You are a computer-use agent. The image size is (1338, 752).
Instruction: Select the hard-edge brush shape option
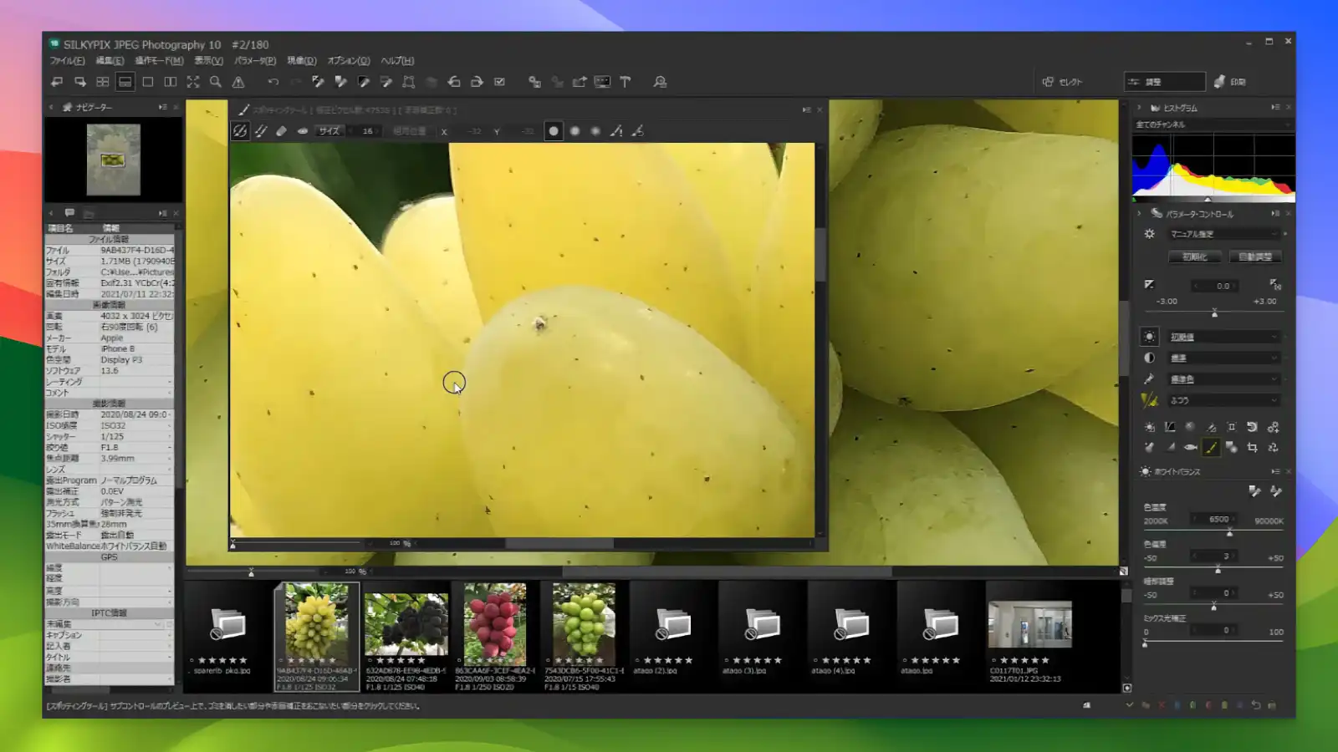[x=554, y=131]
